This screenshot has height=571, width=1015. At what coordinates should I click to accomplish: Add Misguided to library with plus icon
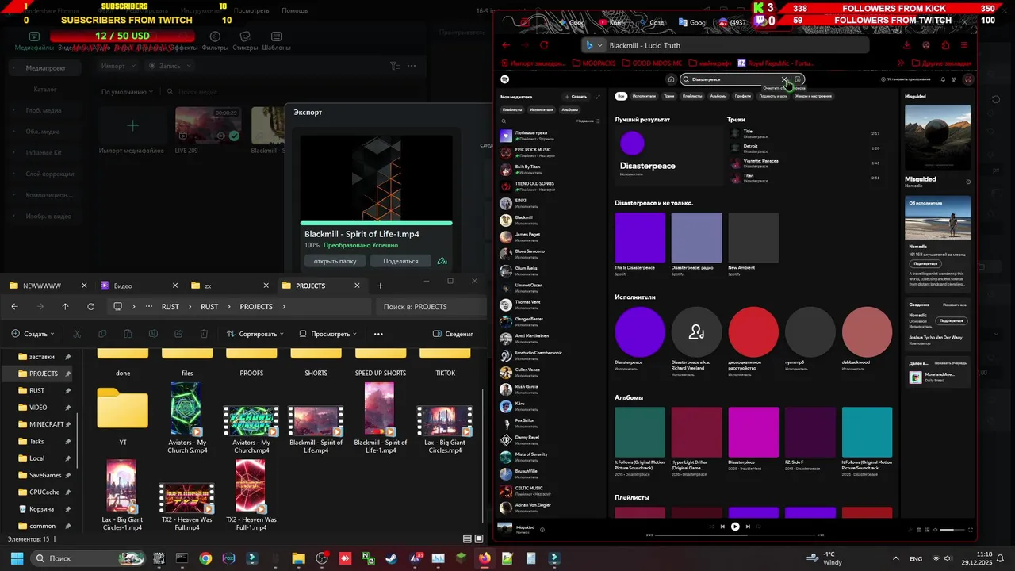click(967, 182)
